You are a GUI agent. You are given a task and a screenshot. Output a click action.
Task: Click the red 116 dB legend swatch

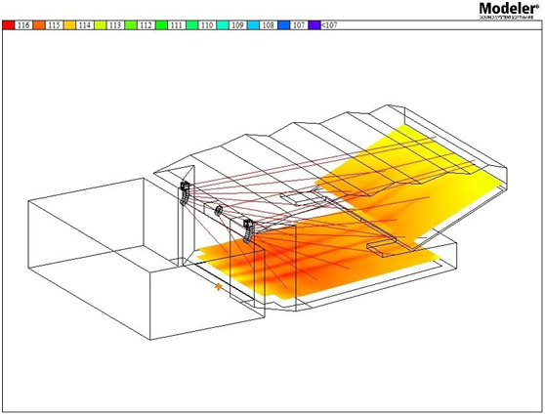click(9, 25)
